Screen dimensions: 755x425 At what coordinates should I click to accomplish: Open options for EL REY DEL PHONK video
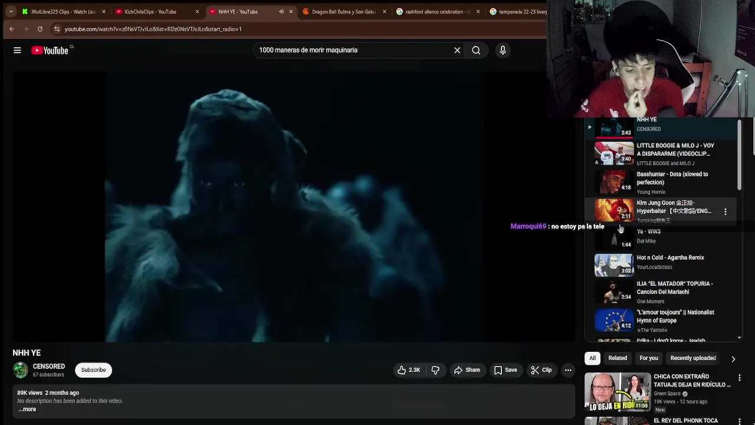pos(740,421)
